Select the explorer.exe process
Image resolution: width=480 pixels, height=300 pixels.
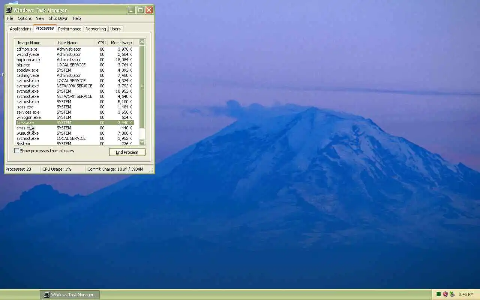click(x=74, y=60)
